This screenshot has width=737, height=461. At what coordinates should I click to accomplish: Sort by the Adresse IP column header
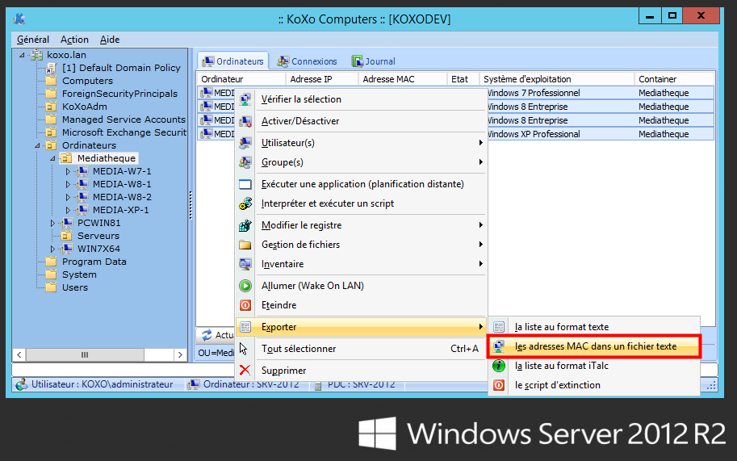click(x=321, y=79)
